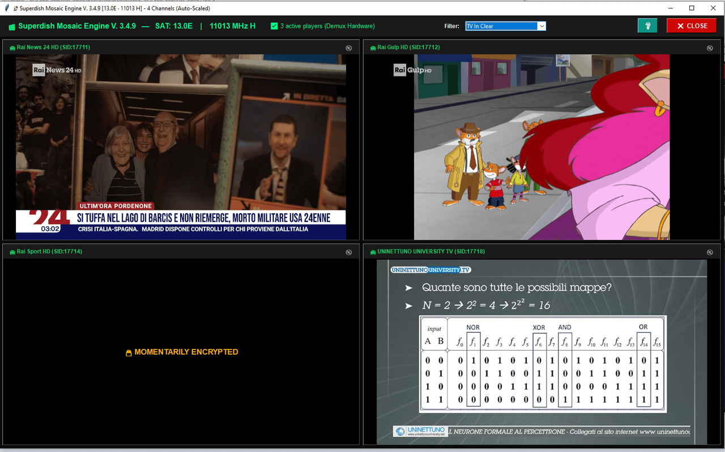Image resolution: width=725 pixels, height=452 pixels.
Task: Click the app feather icon in title bar
Action: point(6,8)
